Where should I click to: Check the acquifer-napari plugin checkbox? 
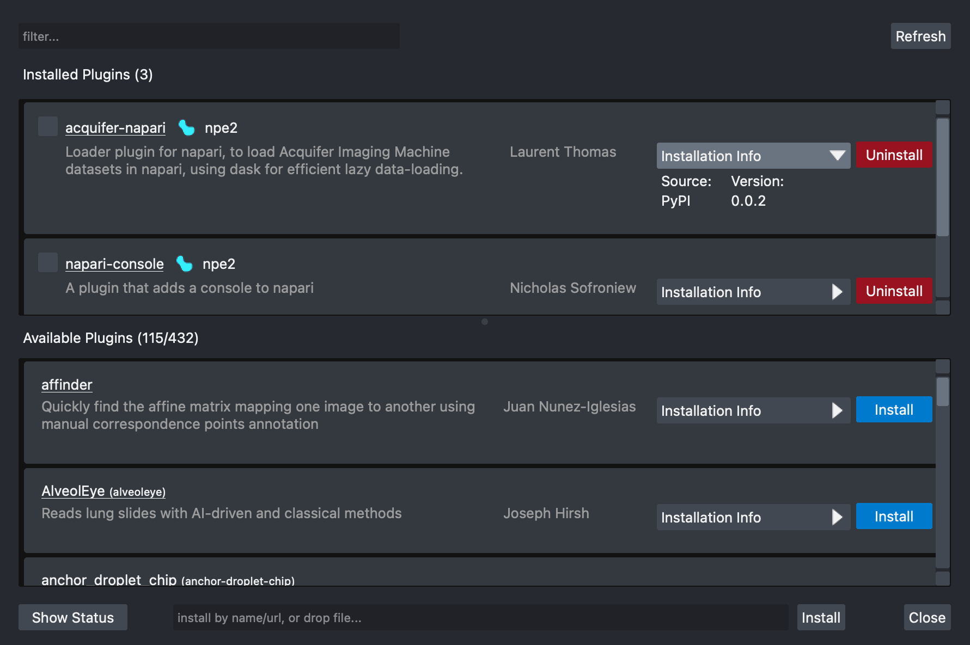coord(47,126)
